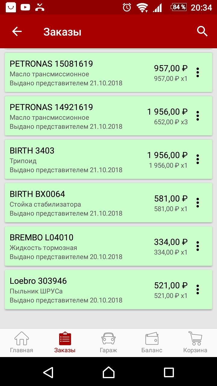Open the Баланс wallet tab
Image resolution: width=217 pixels, height=386 pixels.
(x=152, y=343)
